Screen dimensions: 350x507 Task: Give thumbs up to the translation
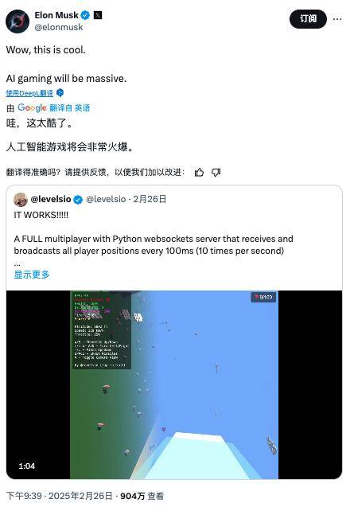tap(199, 173)
